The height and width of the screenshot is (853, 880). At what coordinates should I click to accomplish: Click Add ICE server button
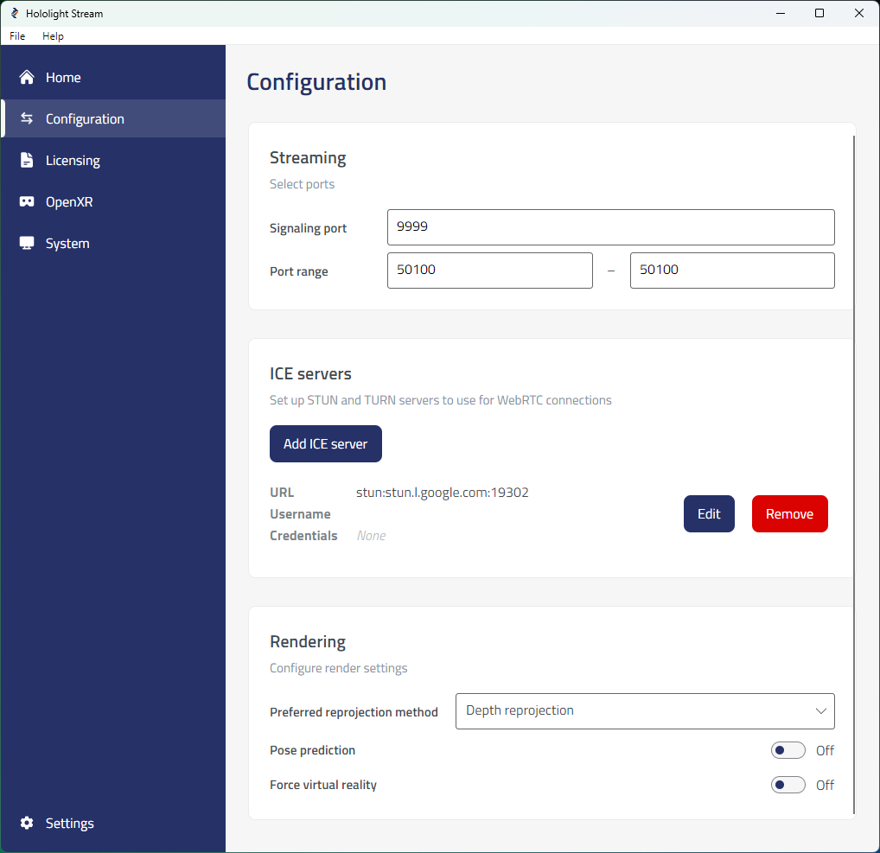point(326,444)
